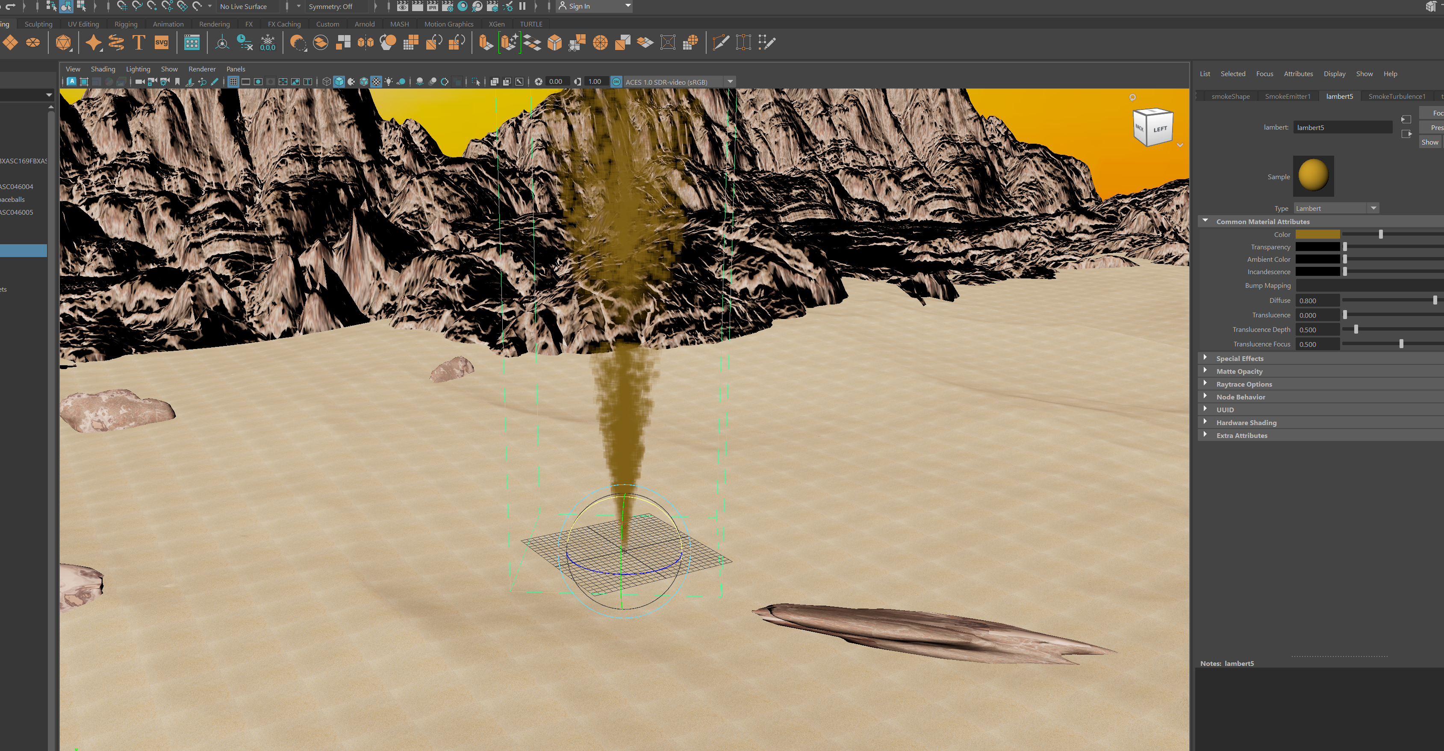
Task: Expand the Extra Attributes section
Action: (x=1205, y=435)
